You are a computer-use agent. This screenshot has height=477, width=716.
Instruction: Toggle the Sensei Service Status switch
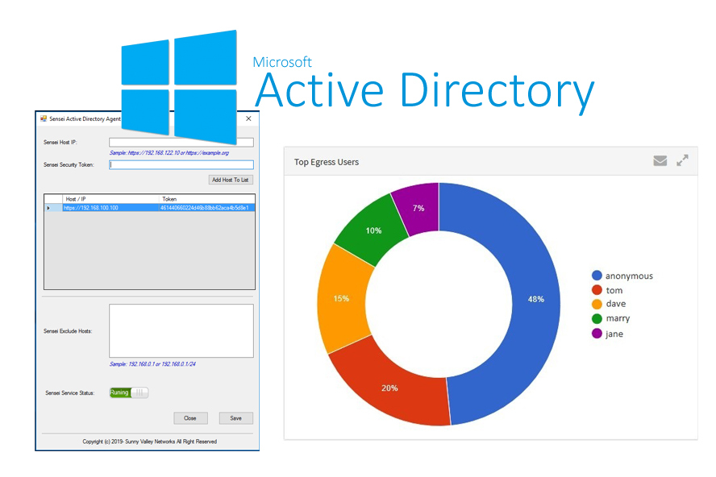[x=129, y=392]
